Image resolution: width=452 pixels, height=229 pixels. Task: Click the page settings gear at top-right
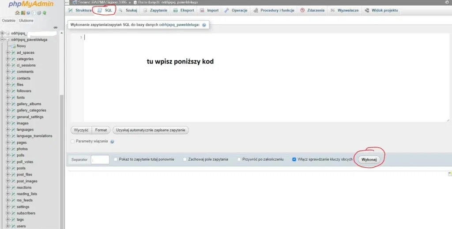click(x=447, y=3)
